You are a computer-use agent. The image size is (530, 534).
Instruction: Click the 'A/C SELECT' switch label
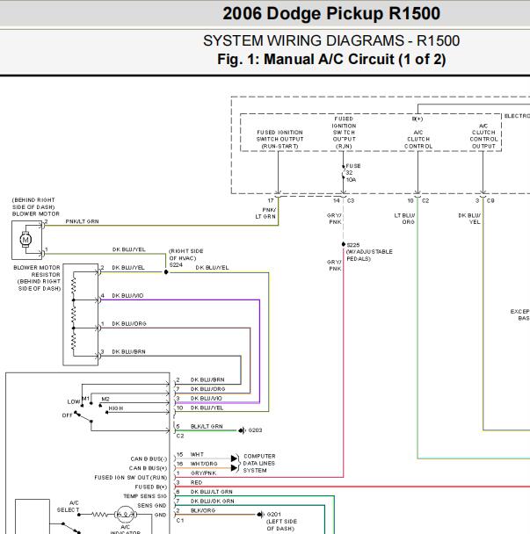click(x=69, y=507)
